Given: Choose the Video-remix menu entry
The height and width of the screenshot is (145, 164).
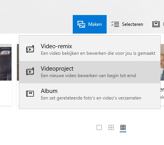Looking at the screenshot, I should [90, 50].
